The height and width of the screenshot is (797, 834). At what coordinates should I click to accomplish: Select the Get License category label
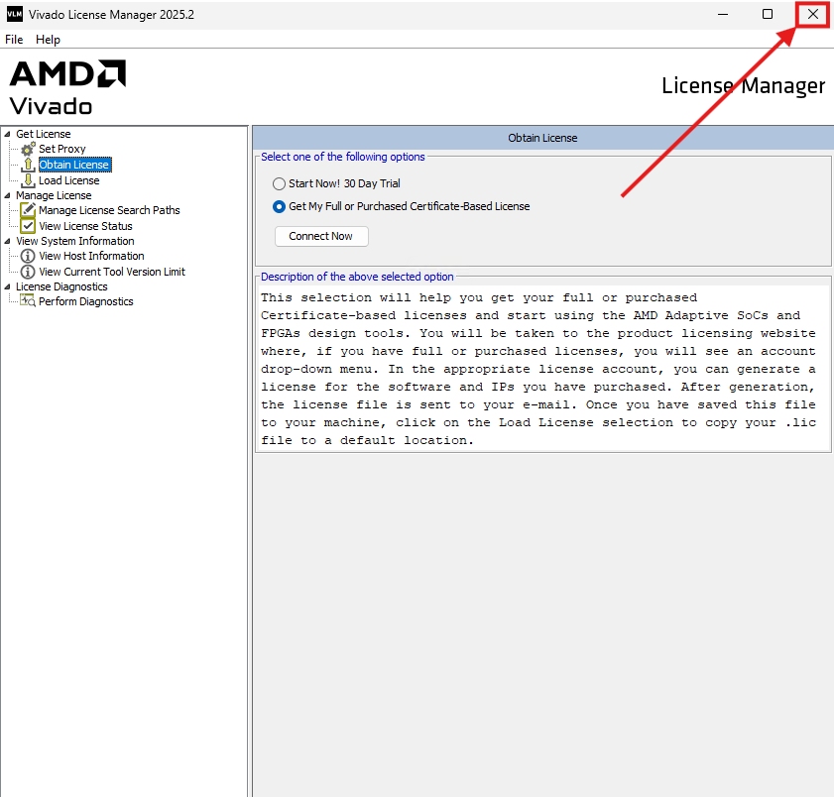[43, 134]
